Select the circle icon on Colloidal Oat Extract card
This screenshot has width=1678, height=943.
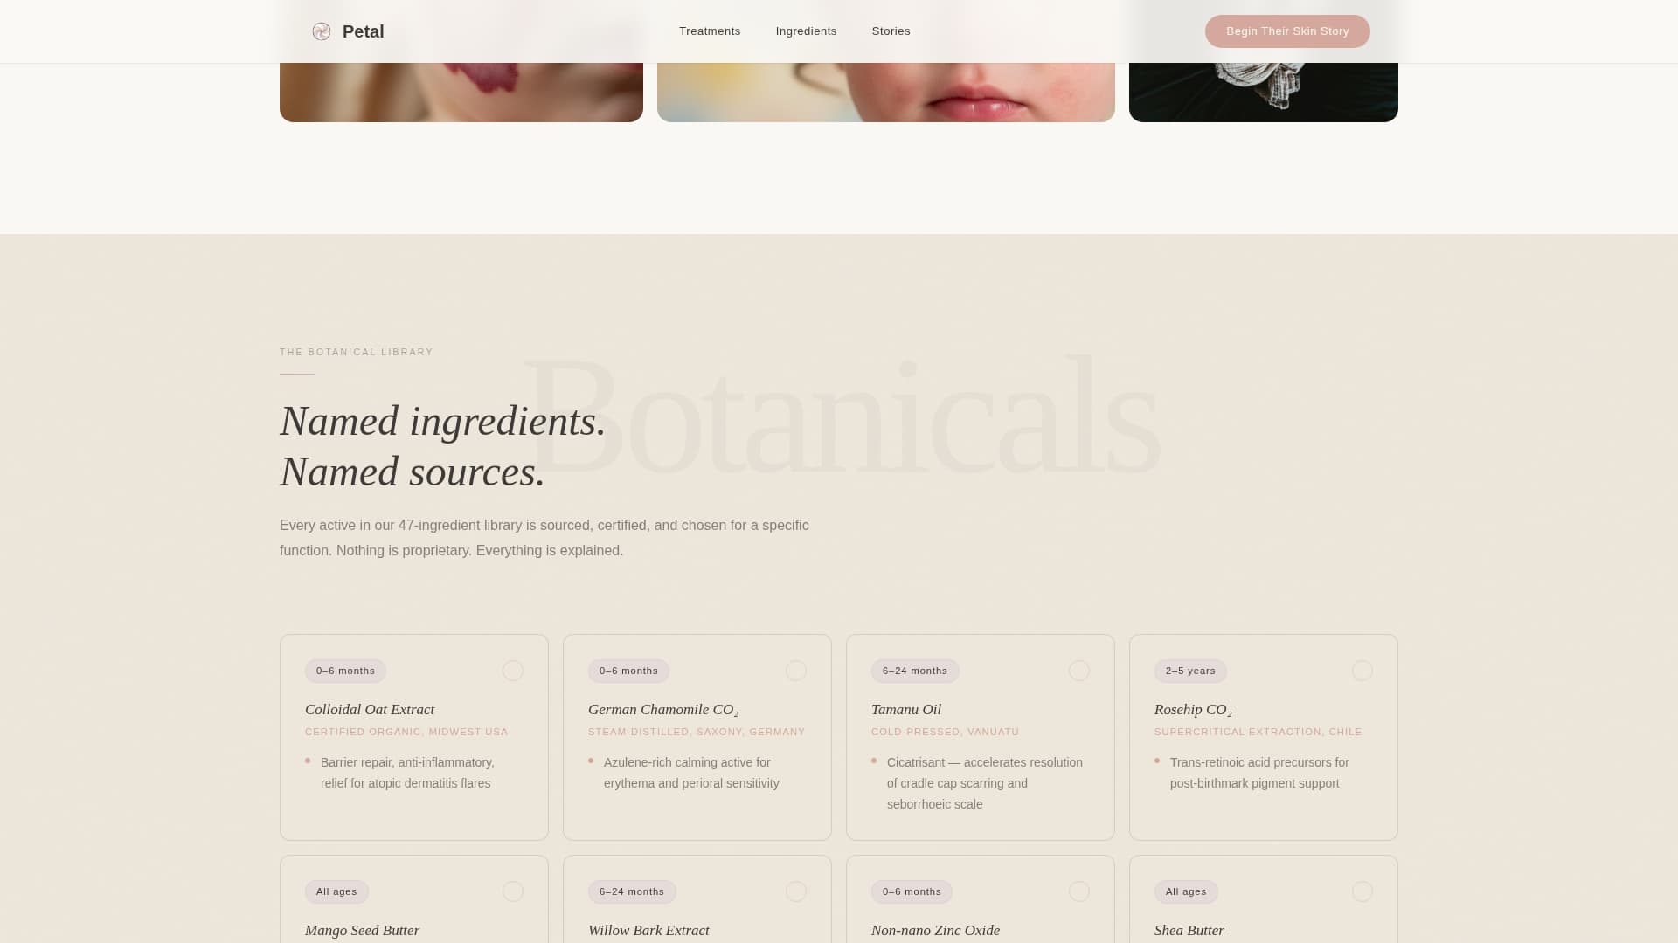tap(513, 671)
